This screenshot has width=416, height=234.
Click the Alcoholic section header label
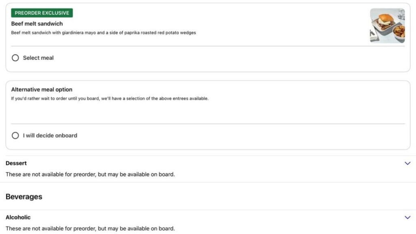[18, 217]
